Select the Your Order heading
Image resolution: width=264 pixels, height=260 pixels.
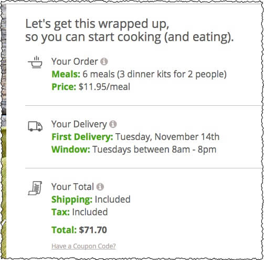75,62
